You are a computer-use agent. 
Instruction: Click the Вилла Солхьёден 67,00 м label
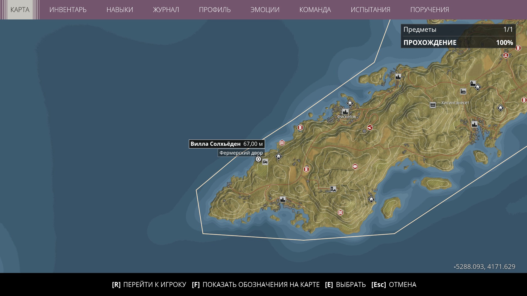(x=227, y=144)
